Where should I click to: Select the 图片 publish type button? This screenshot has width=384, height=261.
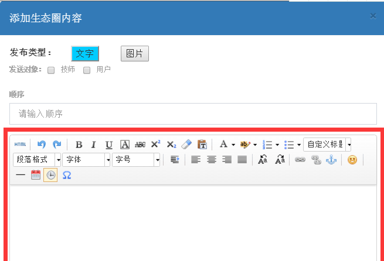(x=135, y=53)
